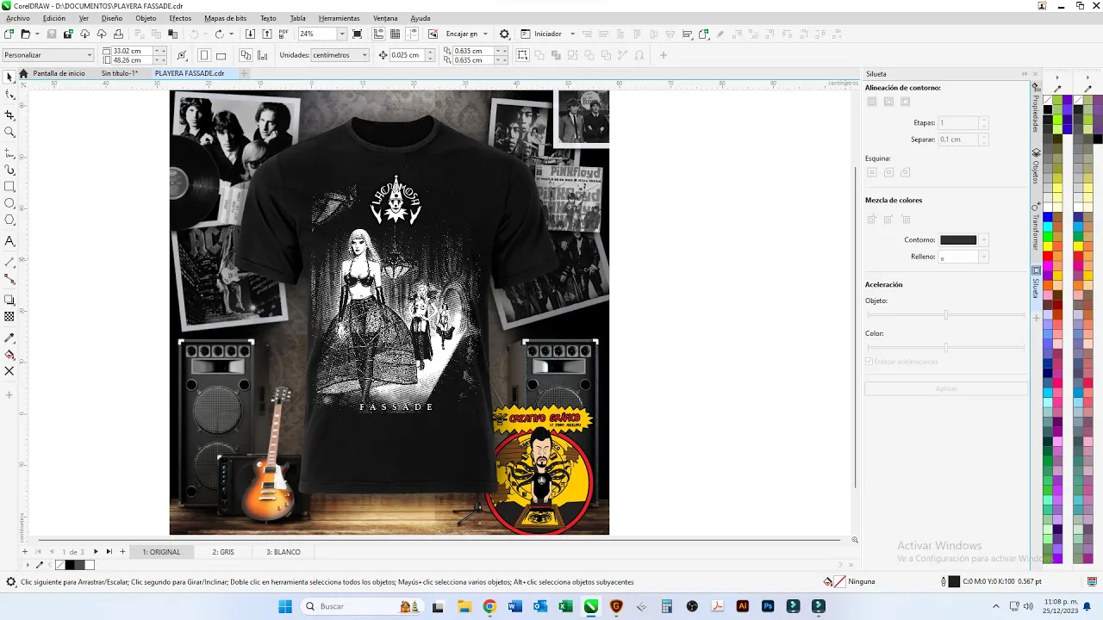
Task: Toggle the show grid button
Action: tap(395, 34)
